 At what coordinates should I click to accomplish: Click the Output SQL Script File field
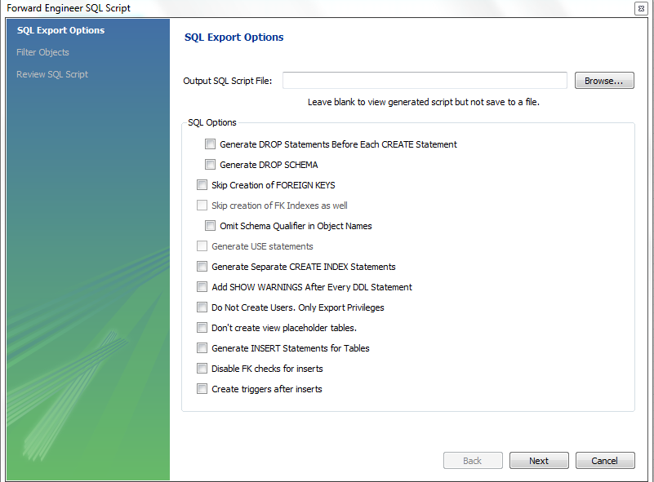pos(425,80)
